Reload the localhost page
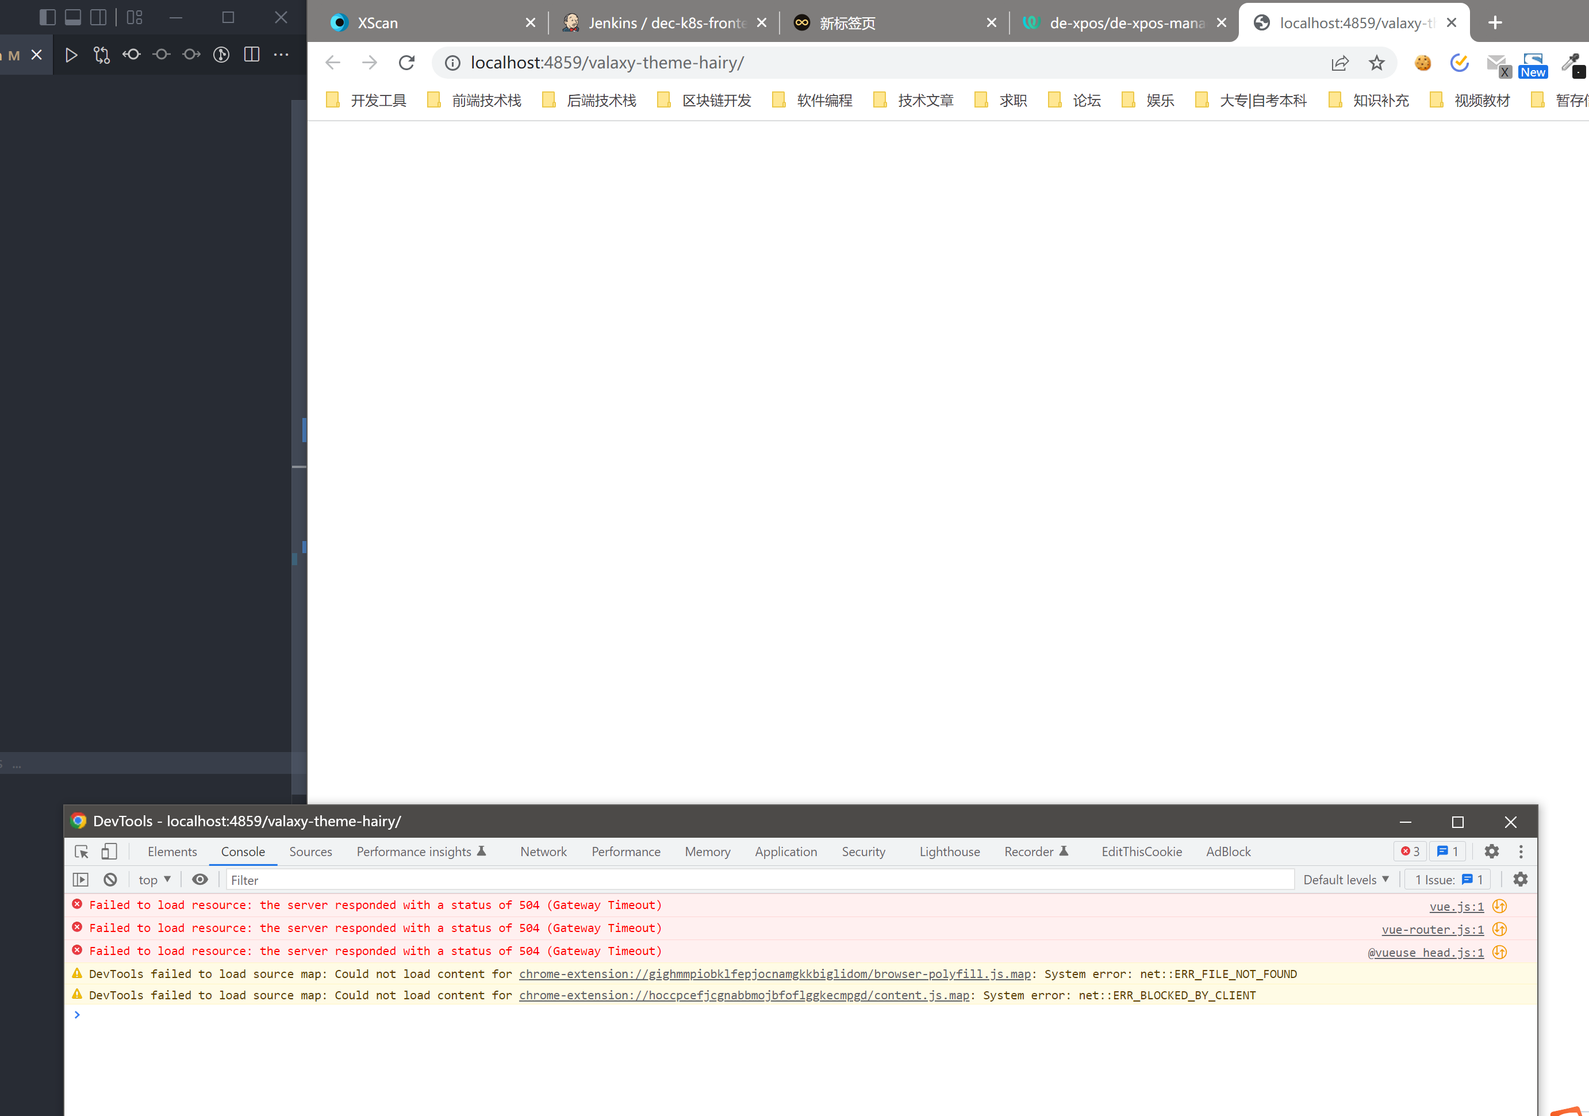Image resolution: width=1589 pixels, height=1116 pixels. pos(406,62)
